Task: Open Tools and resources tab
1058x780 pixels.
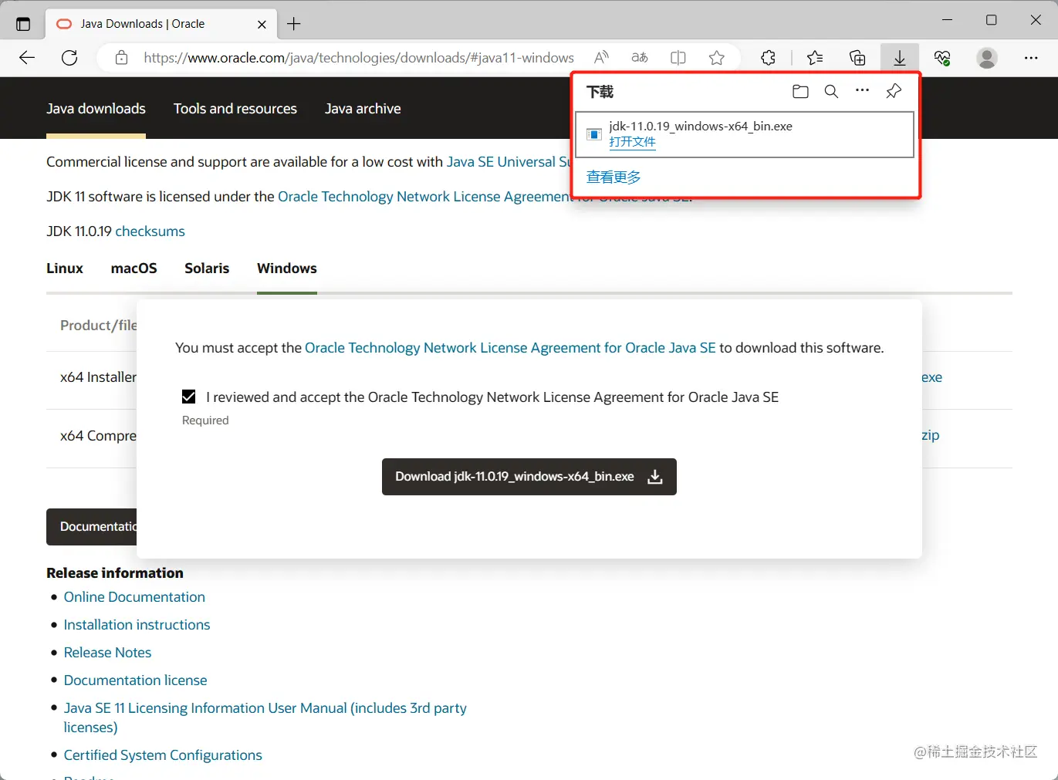Action: coord(235,109)
